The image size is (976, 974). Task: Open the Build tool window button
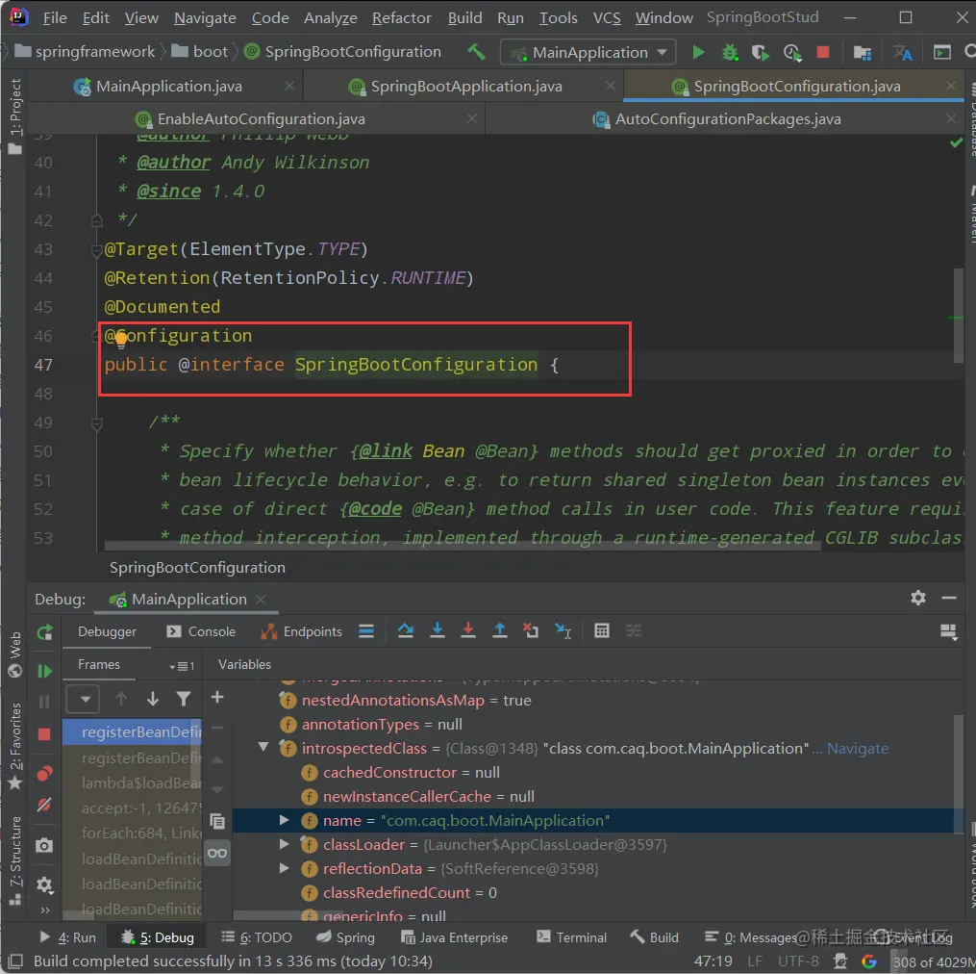point(654,937)
